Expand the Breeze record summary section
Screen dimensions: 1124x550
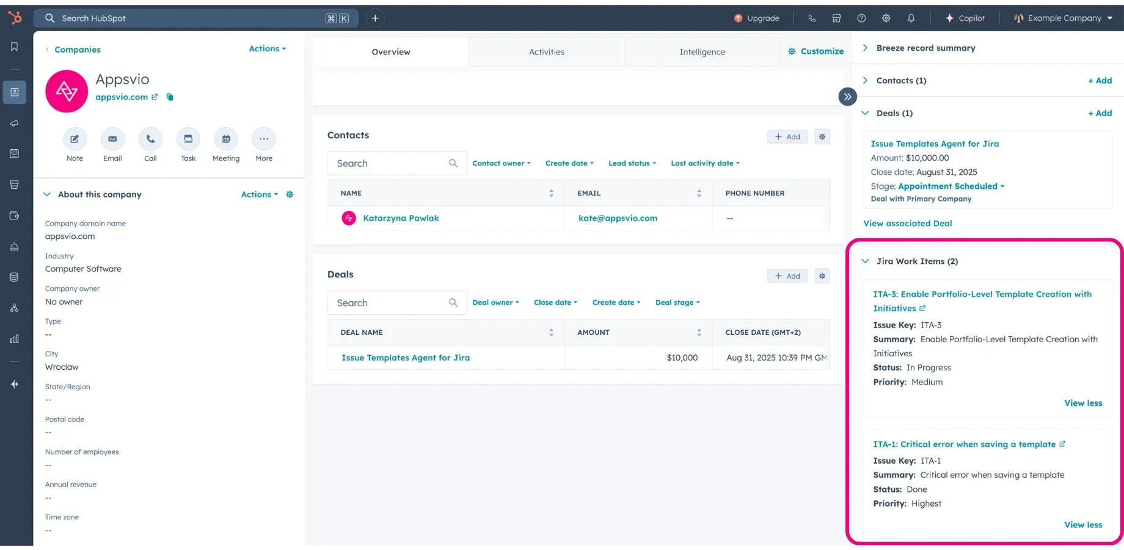coord(865,48)
